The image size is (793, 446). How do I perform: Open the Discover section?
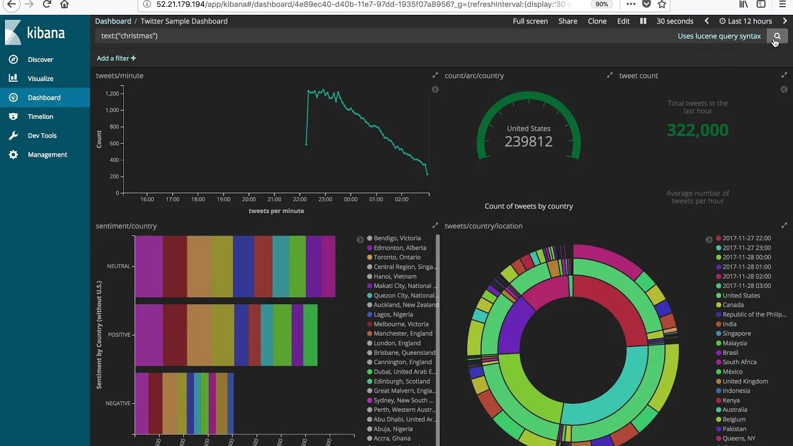[x=40, y=59]
